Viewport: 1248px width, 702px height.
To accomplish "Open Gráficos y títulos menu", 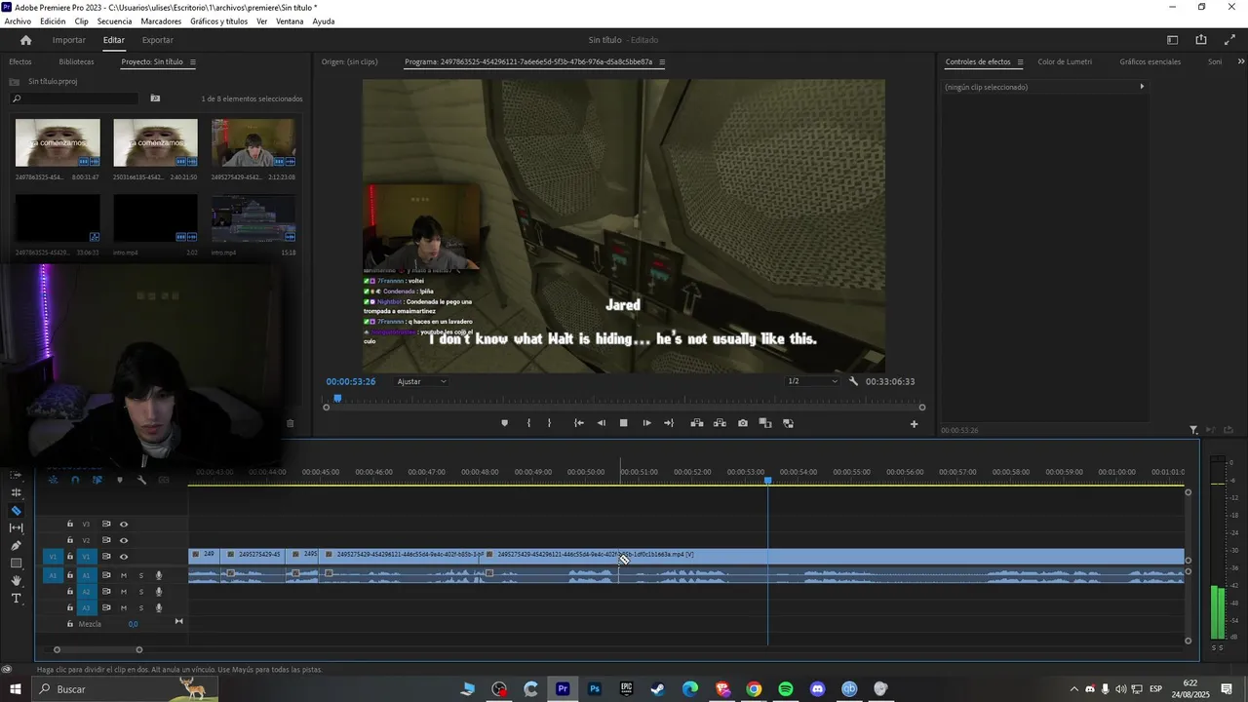I will [x=218, y=21].
